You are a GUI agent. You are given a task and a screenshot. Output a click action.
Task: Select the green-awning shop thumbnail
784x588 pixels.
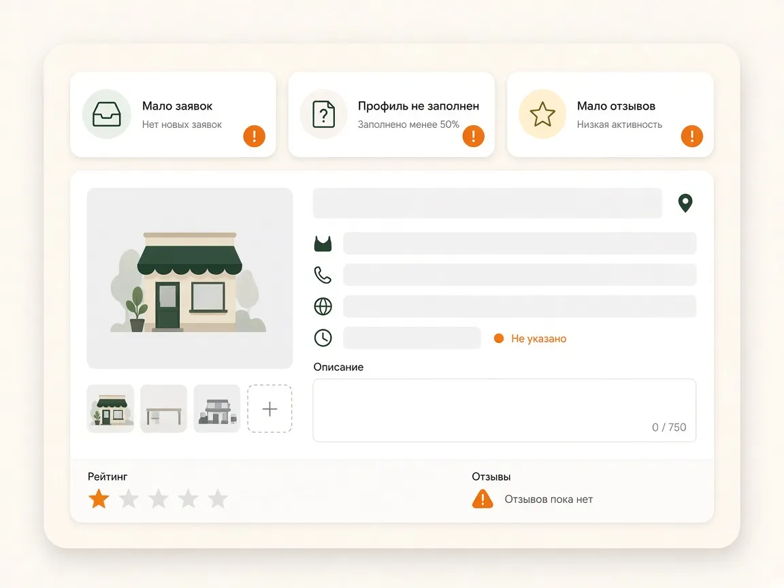[x=110, y=408]
